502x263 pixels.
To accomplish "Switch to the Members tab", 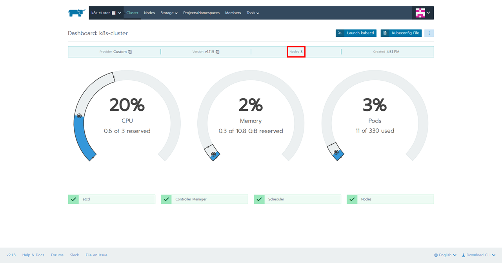I will [x=233, y=13].
